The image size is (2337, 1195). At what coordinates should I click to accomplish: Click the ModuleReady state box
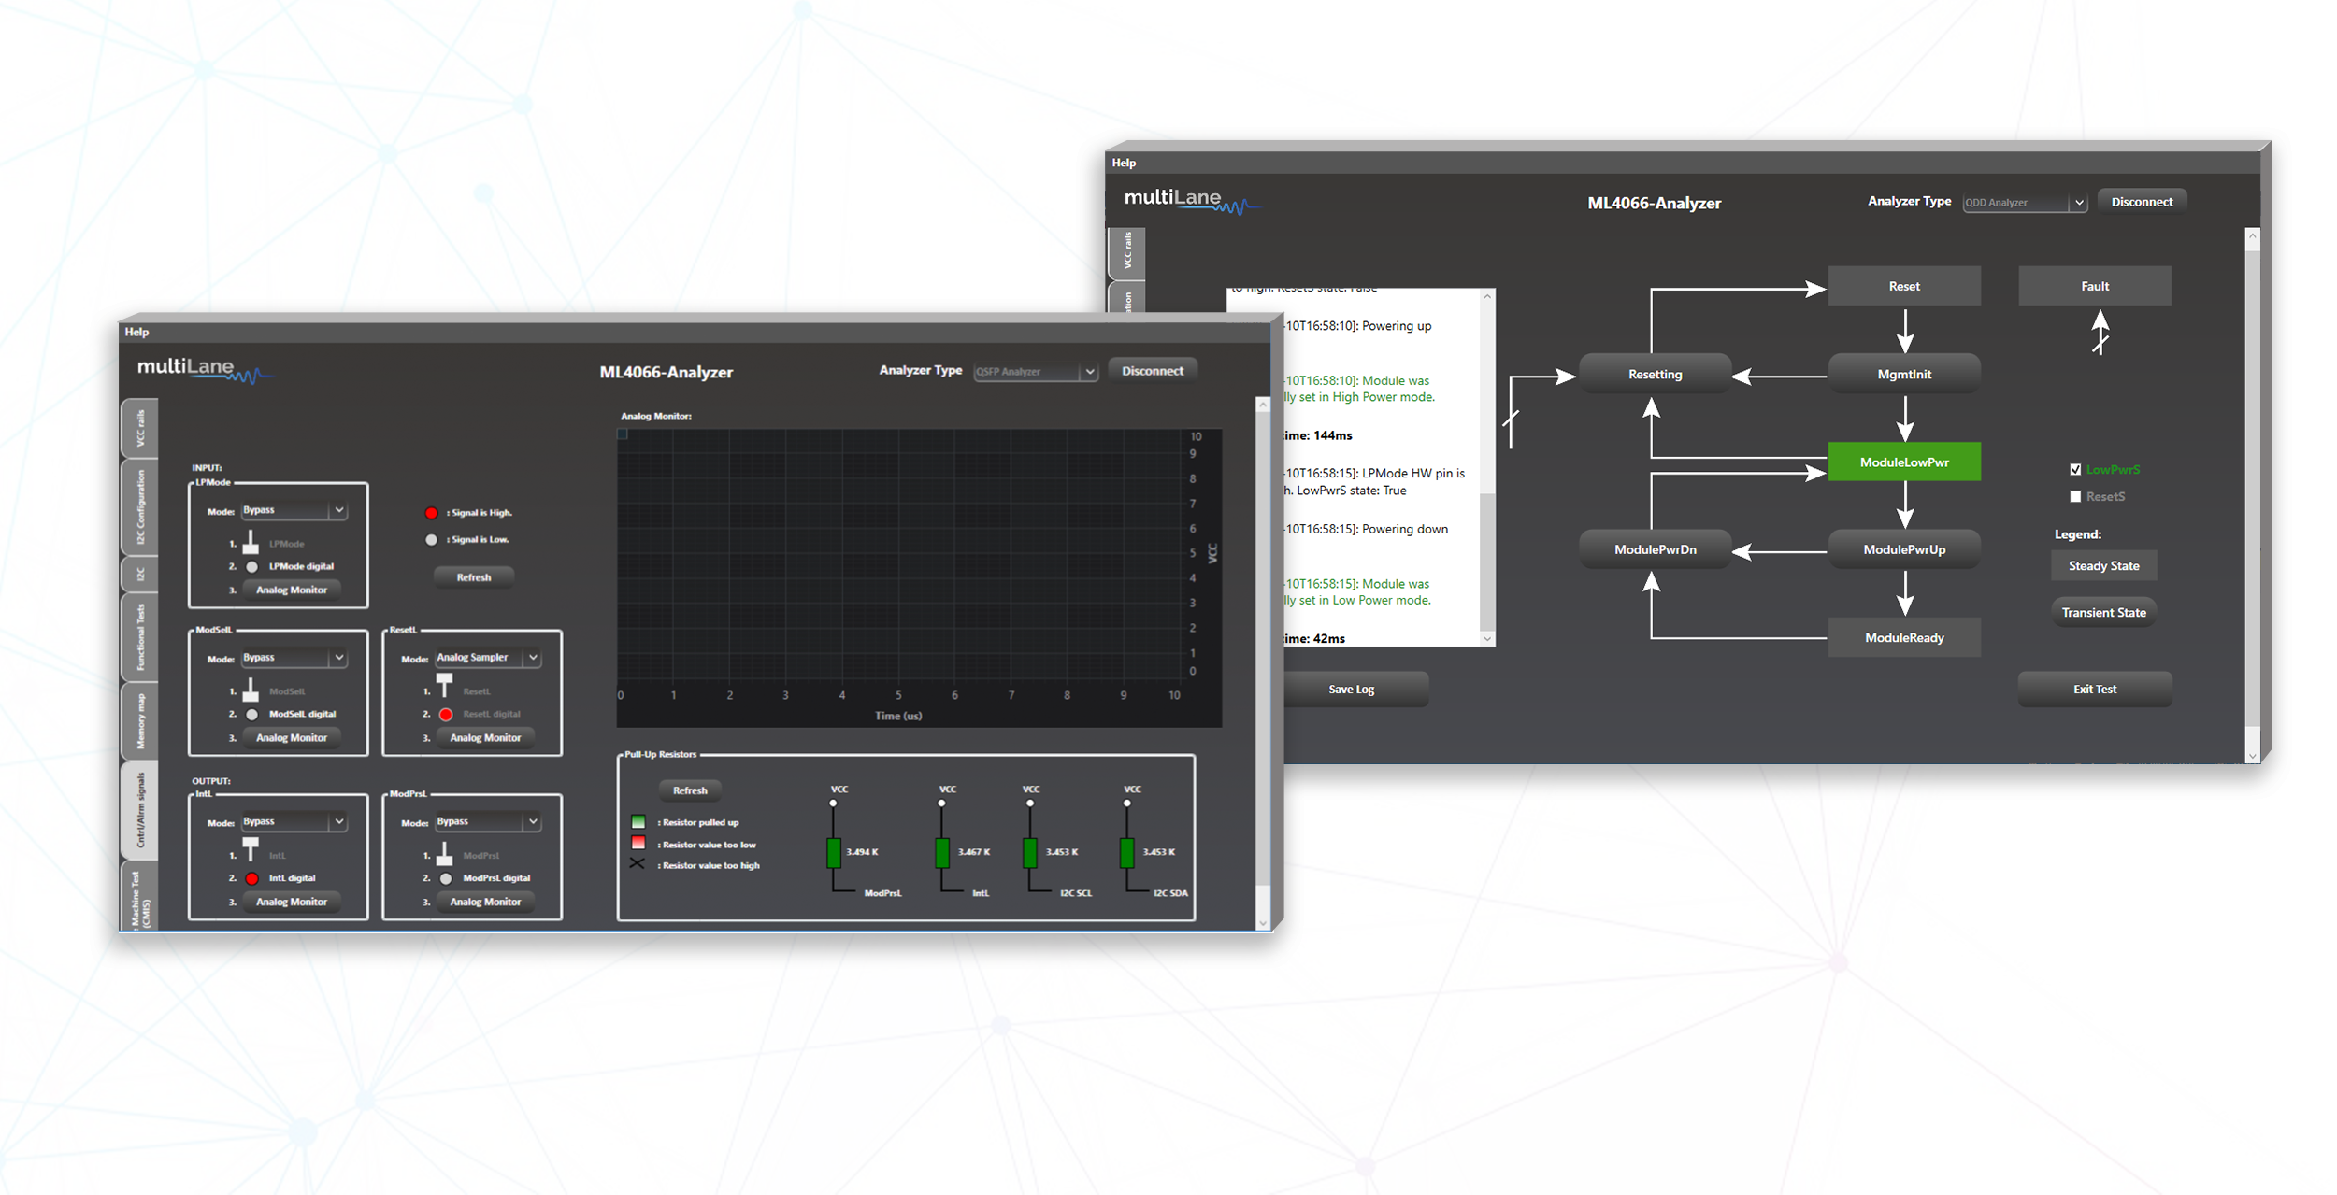pos(1904,638)
